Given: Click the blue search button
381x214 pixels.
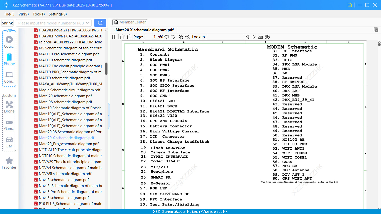Looking at the screenshot, I should tap(100, 23).
